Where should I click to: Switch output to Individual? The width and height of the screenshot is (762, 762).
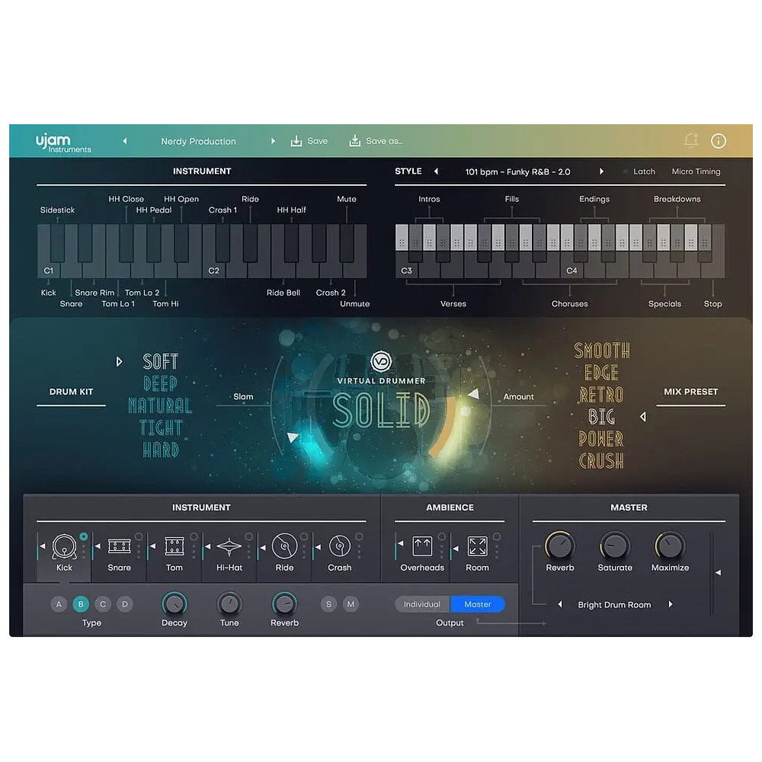point(422,604)
